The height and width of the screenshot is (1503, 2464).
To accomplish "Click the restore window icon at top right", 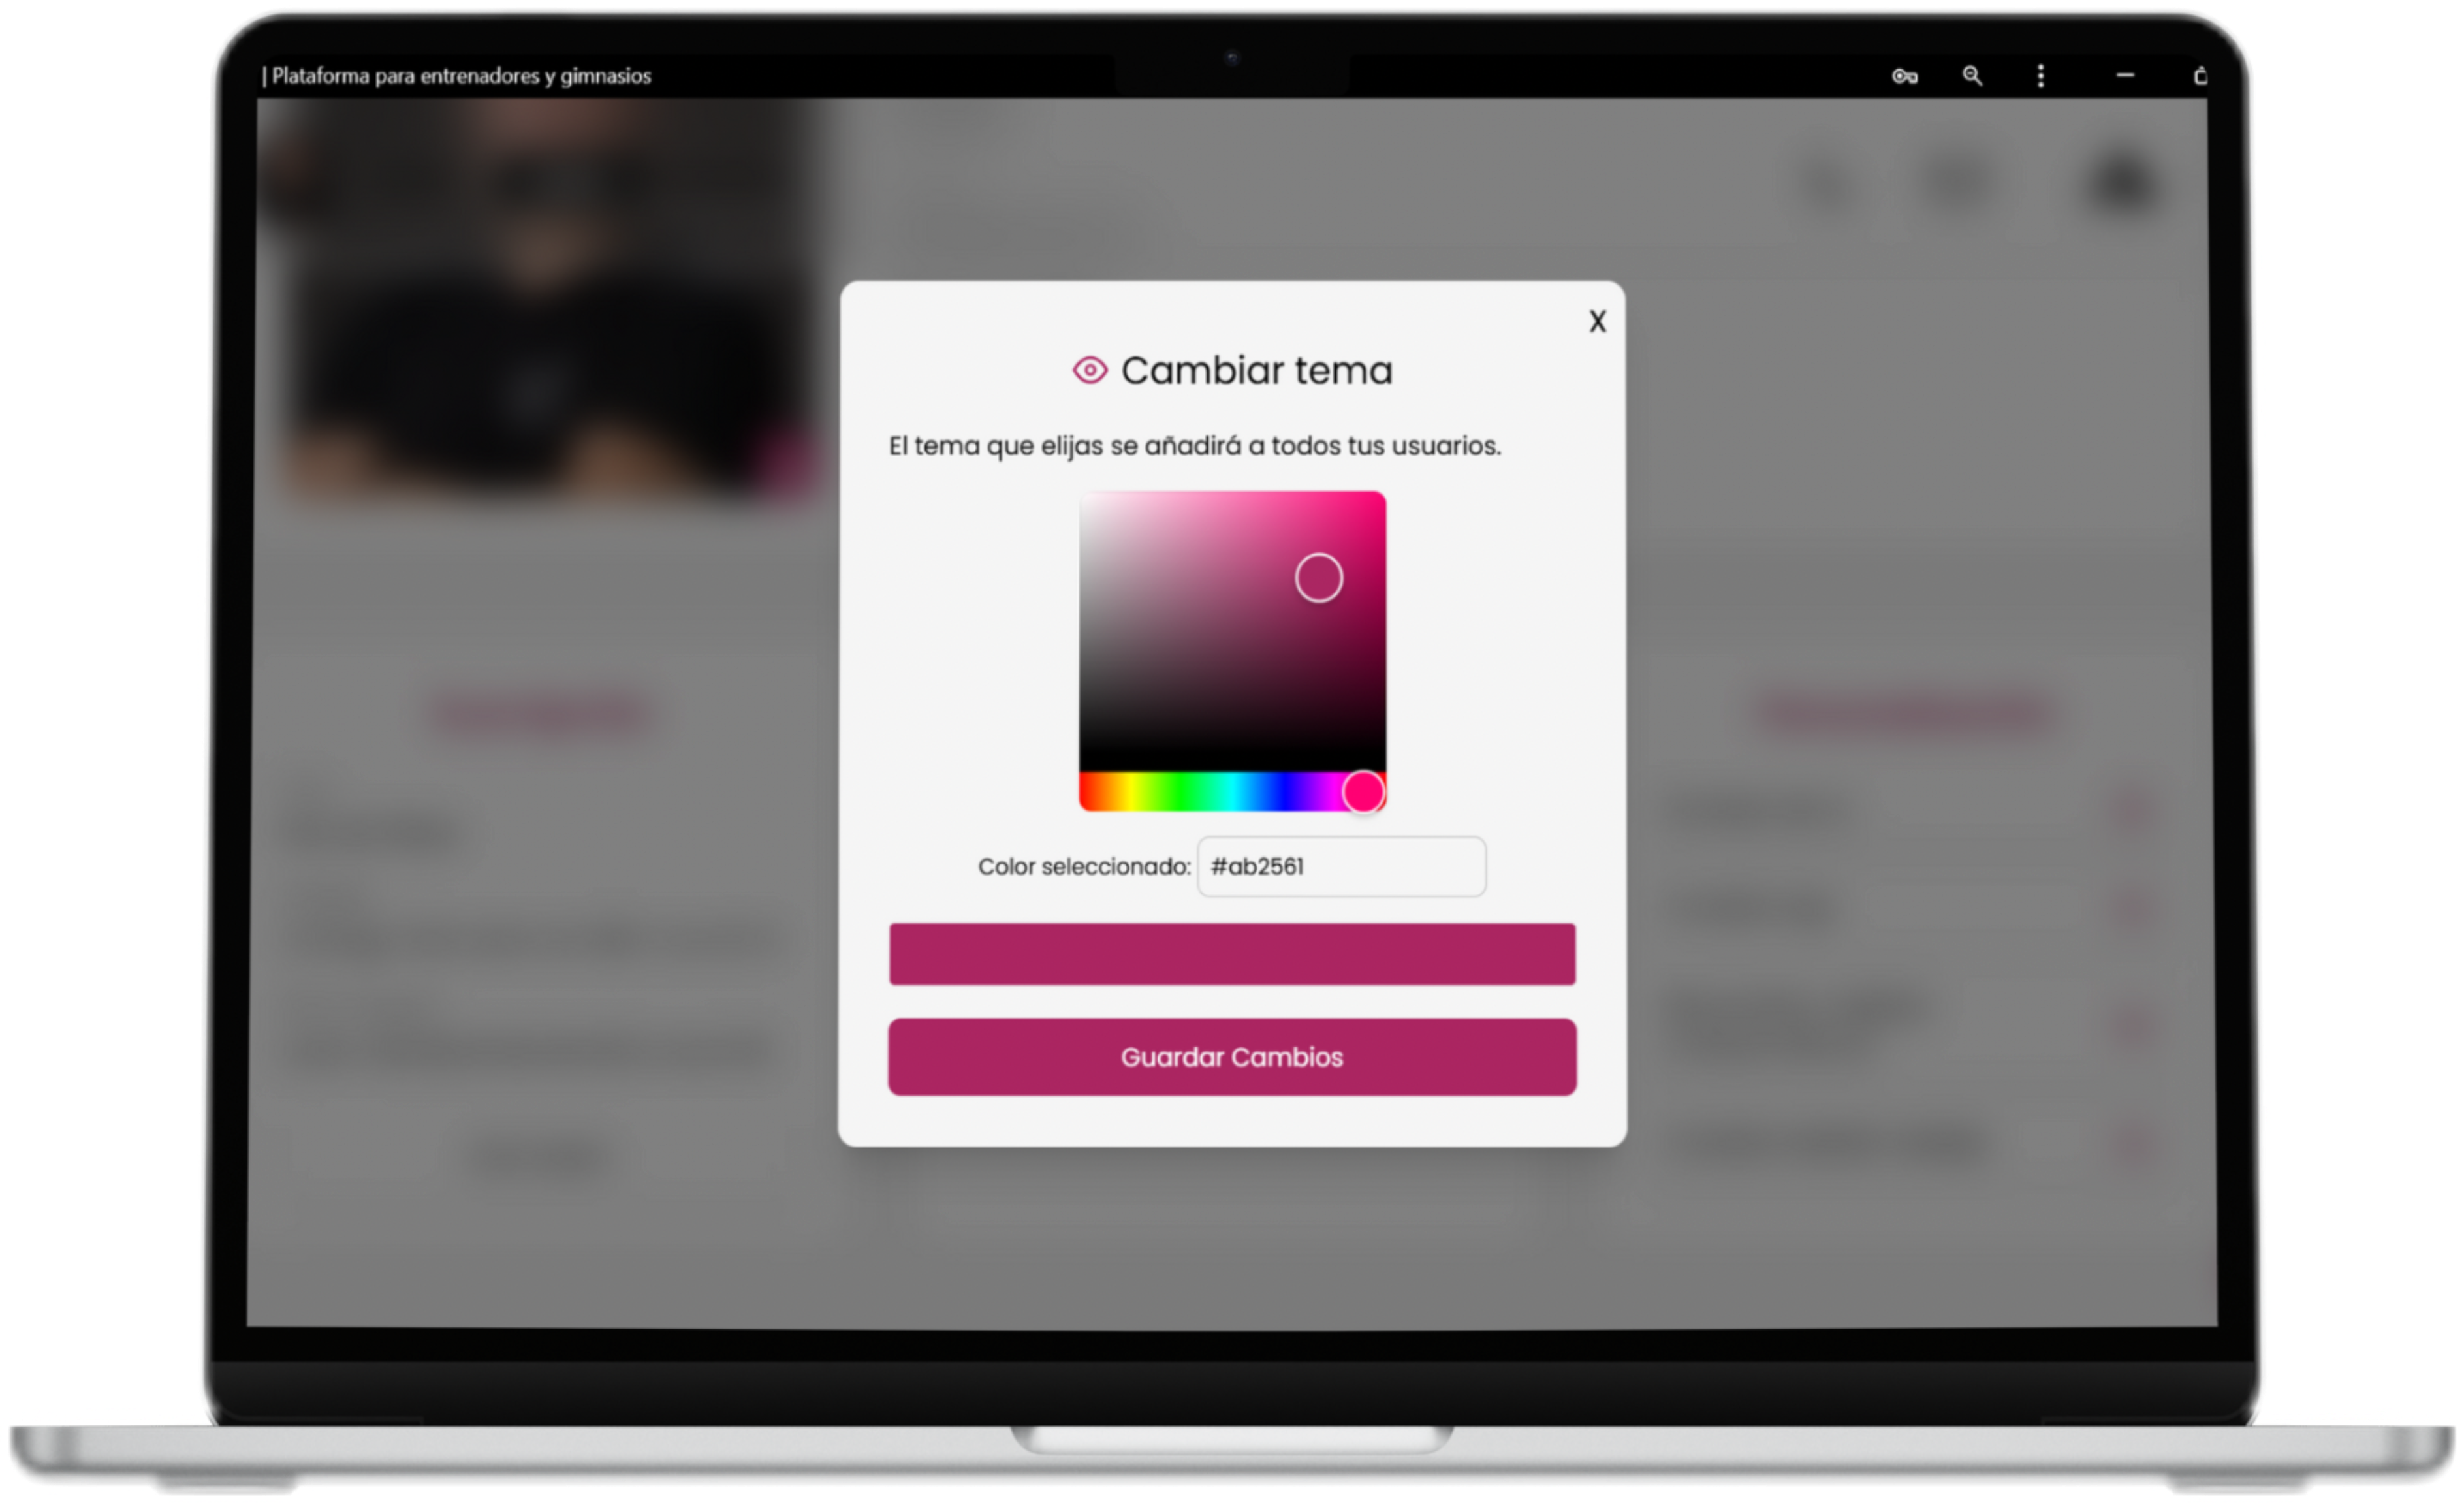I will coord(2200,76).
